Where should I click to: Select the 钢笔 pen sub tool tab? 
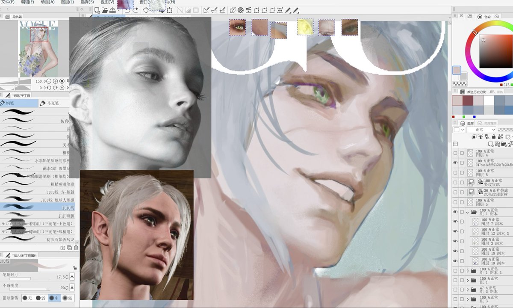[x=19, y=103]
